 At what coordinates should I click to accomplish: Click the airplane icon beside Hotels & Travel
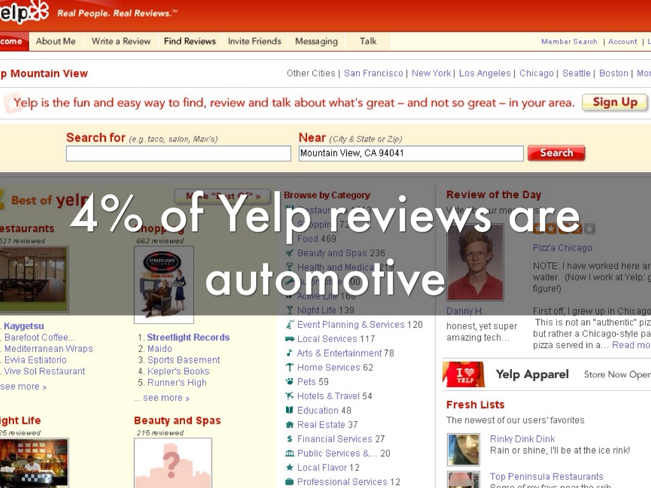pyautogui.click(x=290, y=396)
